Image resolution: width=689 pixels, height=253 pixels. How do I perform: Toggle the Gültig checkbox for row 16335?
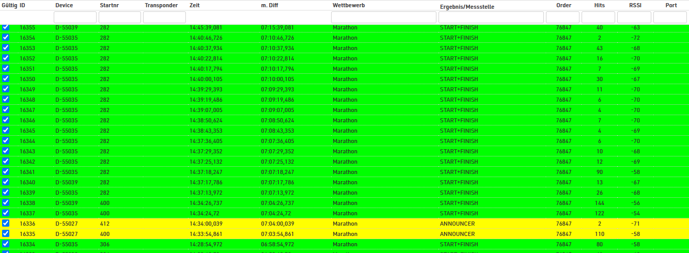[x=6, y=234]
